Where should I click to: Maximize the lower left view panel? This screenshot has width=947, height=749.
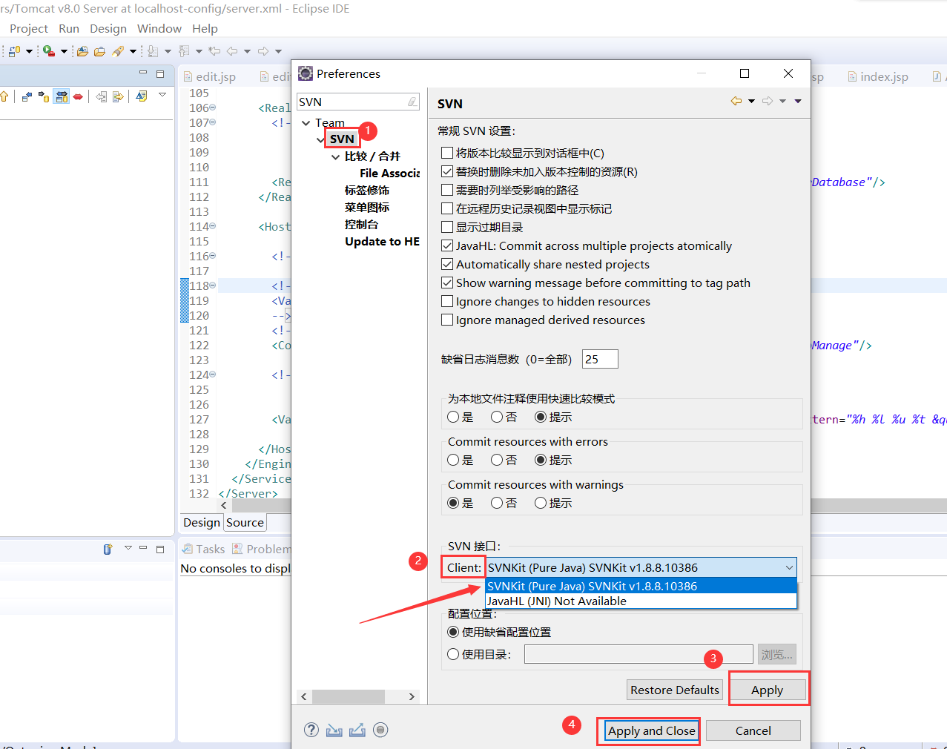[x=160, y=549]
